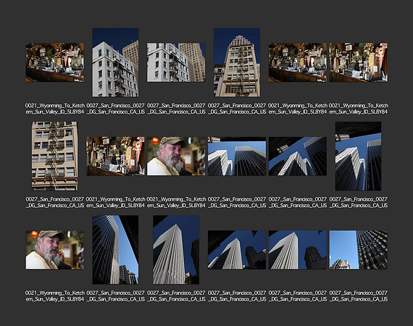Click the caption under the tall tan tower thumbnail
Viewport: 413px width, 326px height.
237,109
